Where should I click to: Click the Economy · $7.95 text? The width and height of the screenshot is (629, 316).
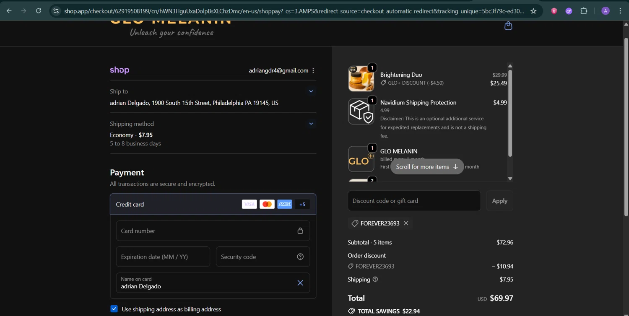click(131, 135)
